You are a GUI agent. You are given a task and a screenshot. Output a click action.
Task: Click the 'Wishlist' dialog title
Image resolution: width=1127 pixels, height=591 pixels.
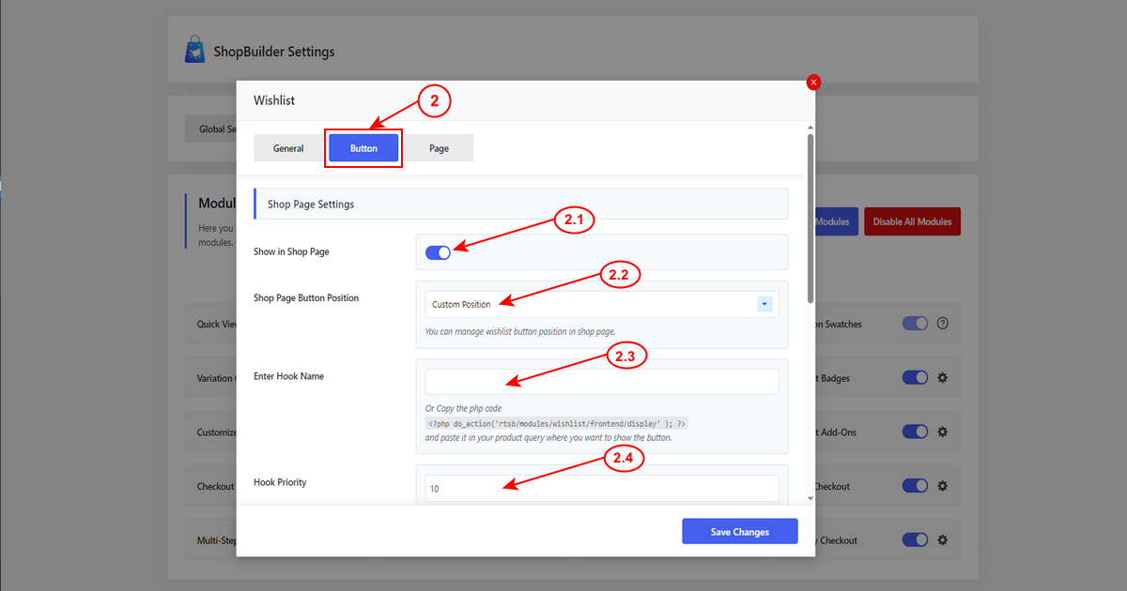pyautogui.click(x=274, y=100)
